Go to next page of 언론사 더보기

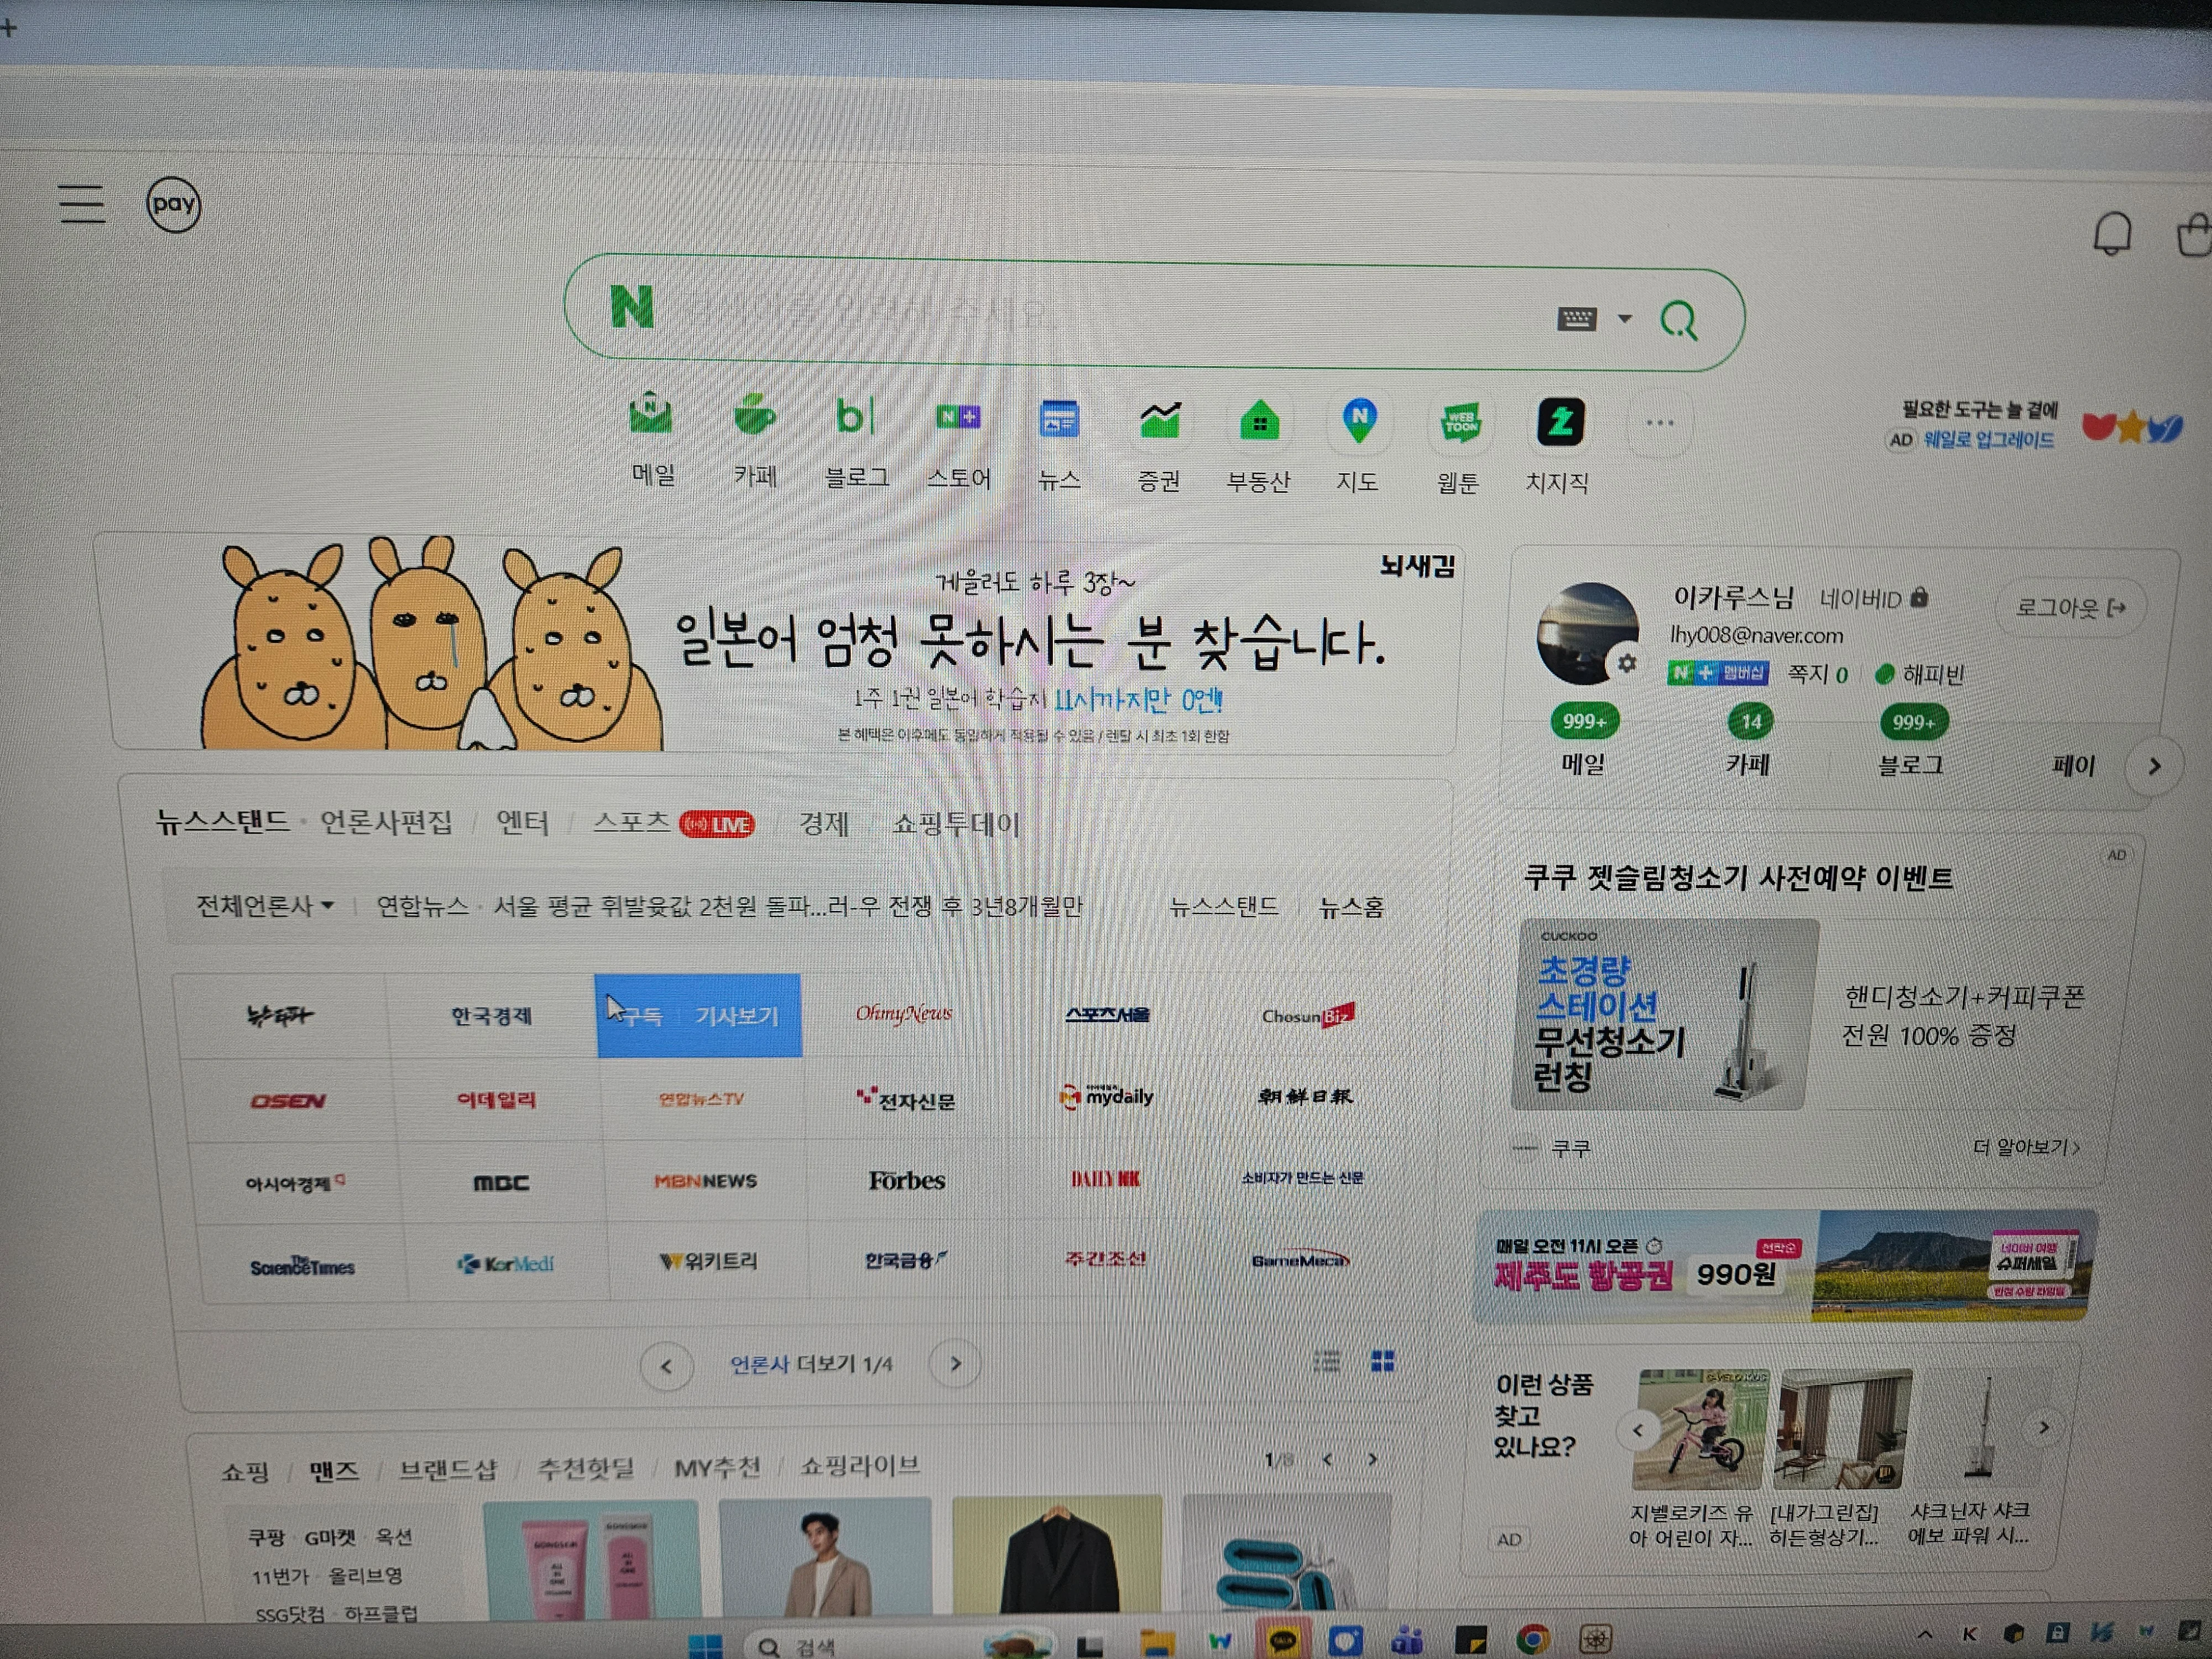[x=955, y=1364]
